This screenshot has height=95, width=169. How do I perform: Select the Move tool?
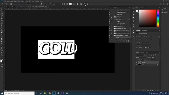click(x=2, y=9)
